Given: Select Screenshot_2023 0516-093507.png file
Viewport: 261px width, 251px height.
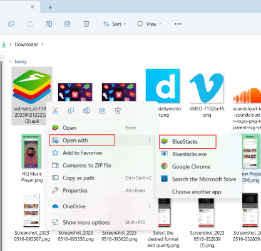Looking at the screenshot, I should coord(32,218).
